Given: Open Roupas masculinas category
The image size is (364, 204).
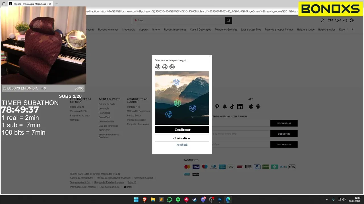Looking at the screenshot, I should (x=175, y=29).
